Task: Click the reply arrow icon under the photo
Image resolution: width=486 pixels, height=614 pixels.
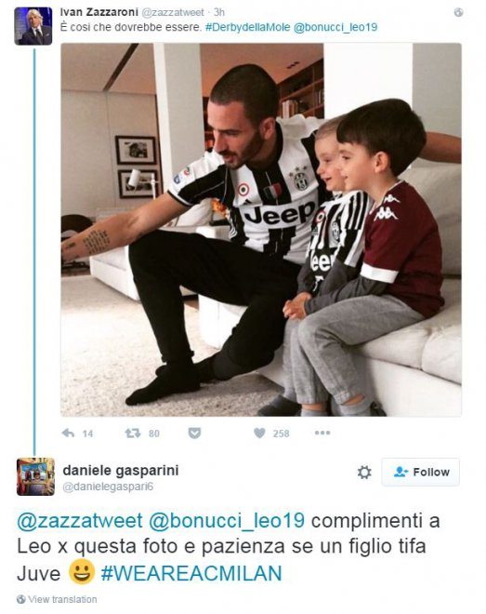Action: click(x=69, y=433)
